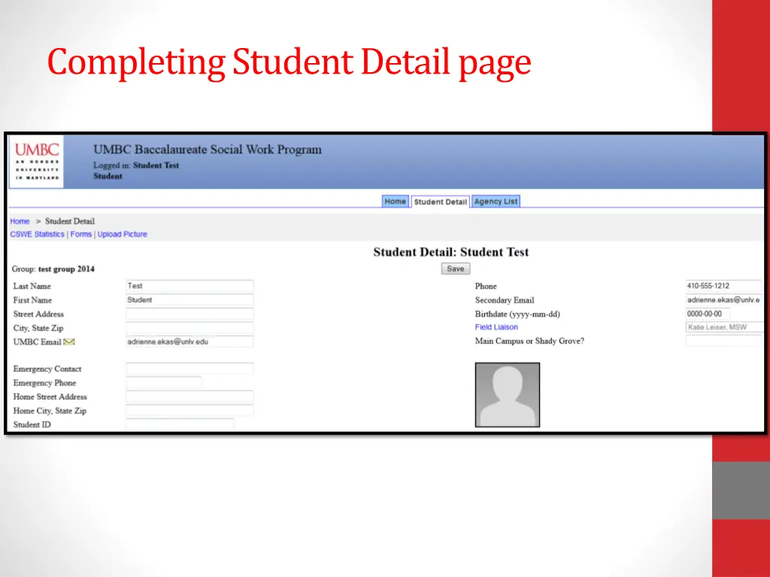Click the Emergency Contact input field
The width and height of the screenshot is (770, 577).
click(189, 369)
